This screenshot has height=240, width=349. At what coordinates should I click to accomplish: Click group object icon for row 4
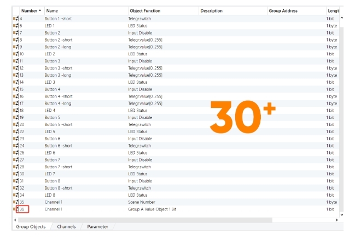click(16, 19)
